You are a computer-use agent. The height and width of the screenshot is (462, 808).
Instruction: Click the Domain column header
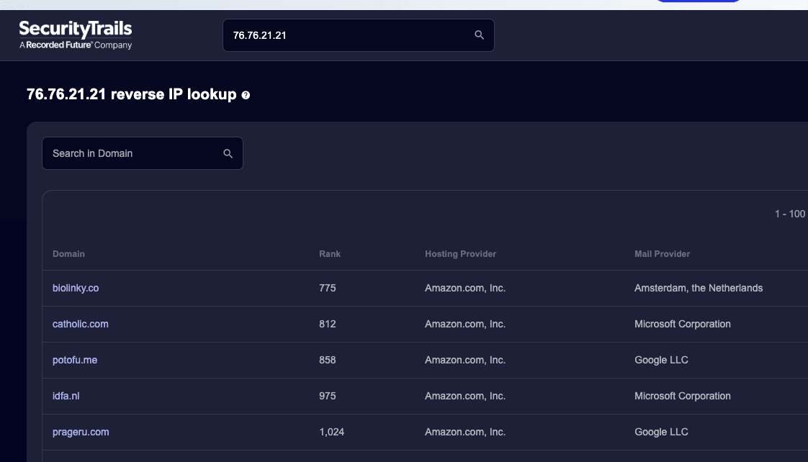click(68, 254)
